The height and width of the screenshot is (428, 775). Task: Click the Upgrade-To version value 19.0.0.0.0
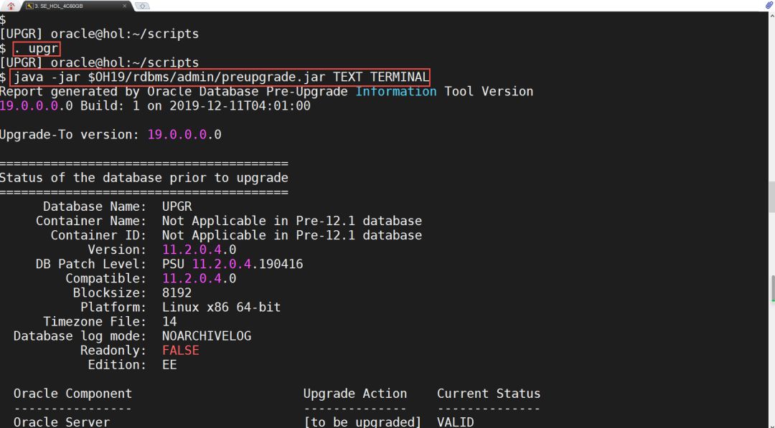(x=184, y=134)
